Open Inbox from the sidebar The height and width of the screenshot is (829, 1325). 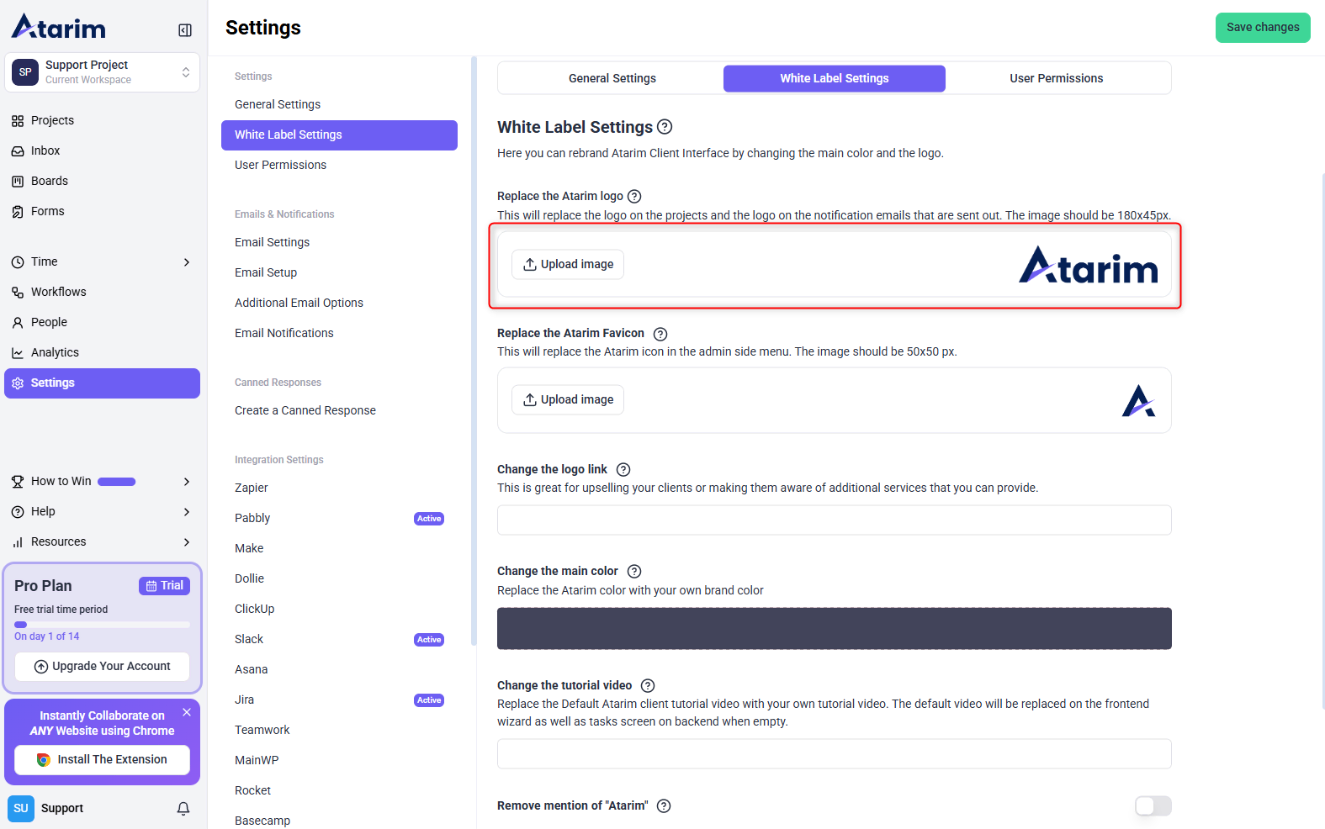pos(45,150)
